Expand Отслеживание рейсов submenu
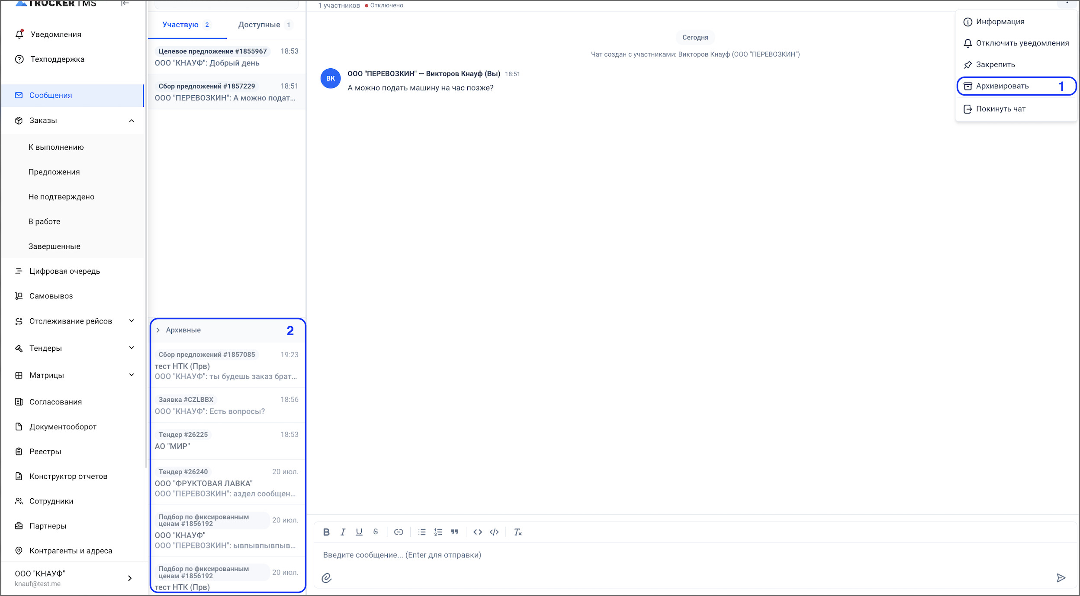This screenshot has width=1080, height=596. [132, 321]
